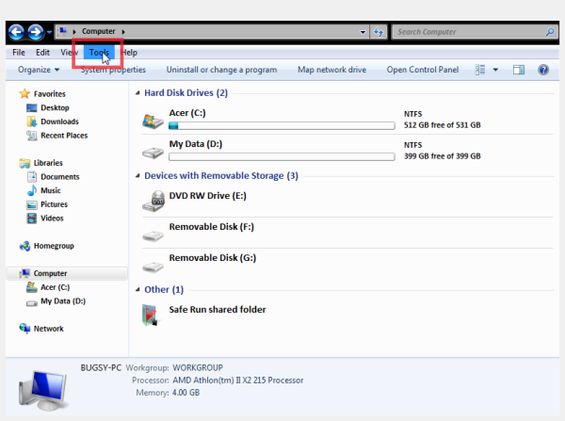Click the BUGSY-PC computer name
Image resolution: width=565 pixels, height=421 pixels.
(101, 367)
